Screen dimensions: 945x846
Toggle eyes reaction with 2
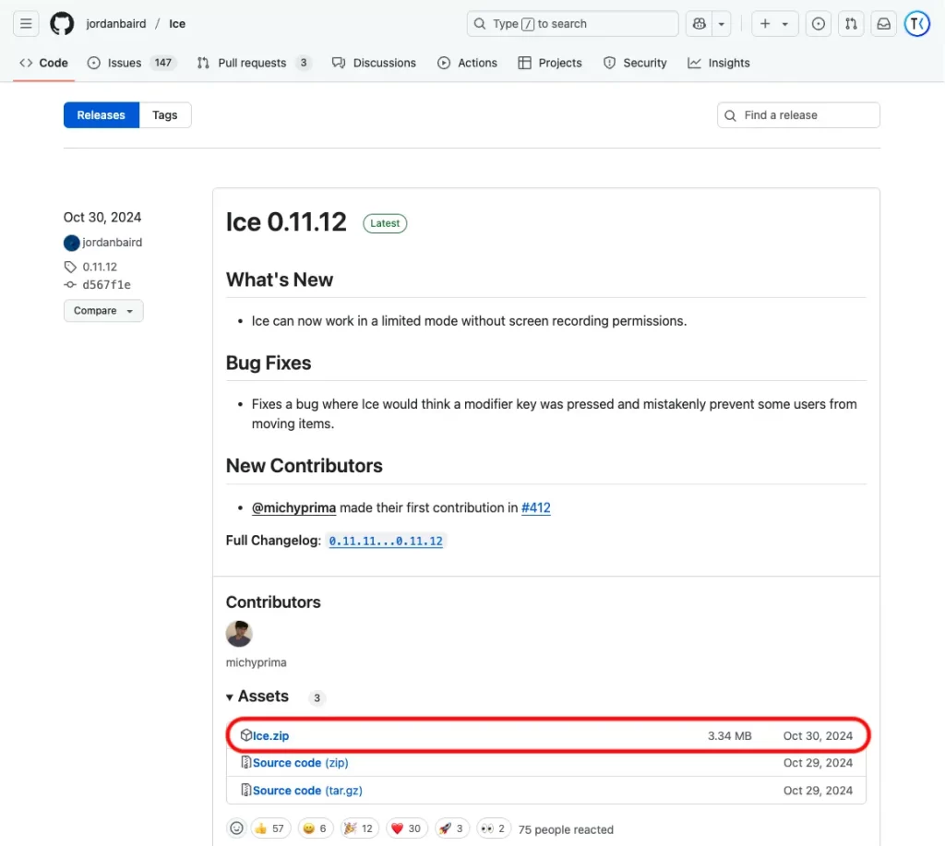click(494, 828)
